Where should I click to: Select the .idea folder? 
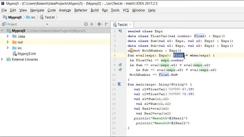(19, 37)
